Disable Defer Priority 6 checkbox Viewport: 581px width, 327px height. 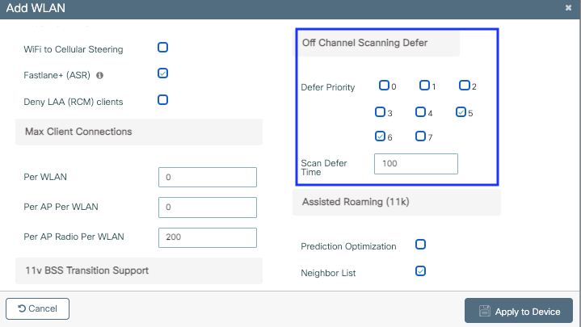pyautogui.click(x=380, y=136)
